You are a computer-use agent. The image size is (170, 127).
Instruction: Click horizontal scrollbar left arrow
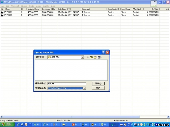1,117
